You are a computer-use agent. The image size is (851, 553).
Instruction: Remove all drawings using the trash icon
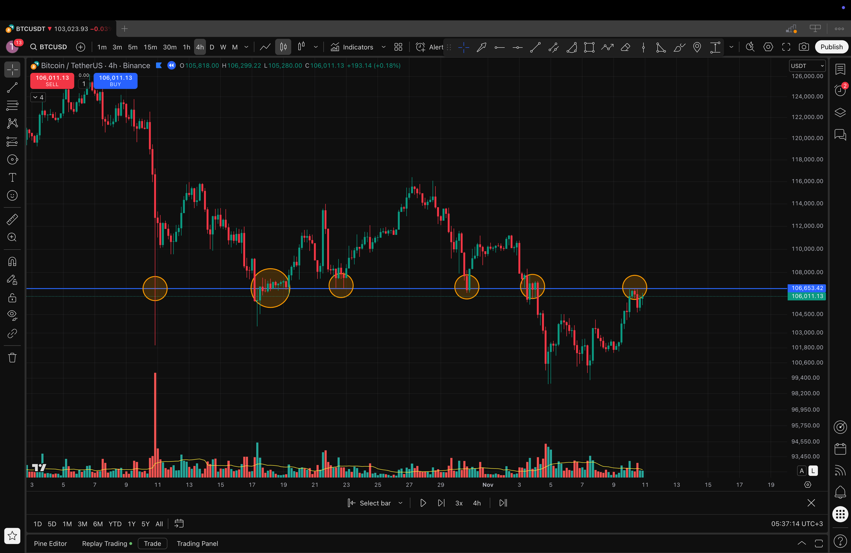12,357
